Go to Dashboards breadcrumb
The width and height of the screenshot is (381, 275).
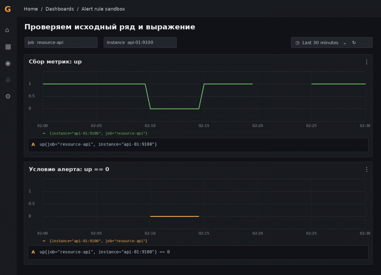point(60,9)
